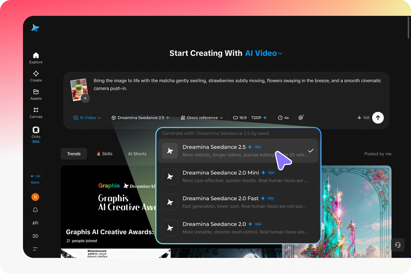Click into the prompt text field
Viewport: 411px width, 274px height.
pyautogui.click(x=237, y=84)
